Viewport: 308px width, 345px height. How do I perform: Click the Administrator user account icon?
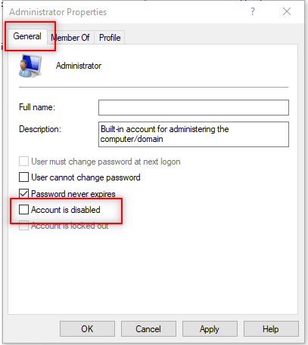[x=30, y=66]
